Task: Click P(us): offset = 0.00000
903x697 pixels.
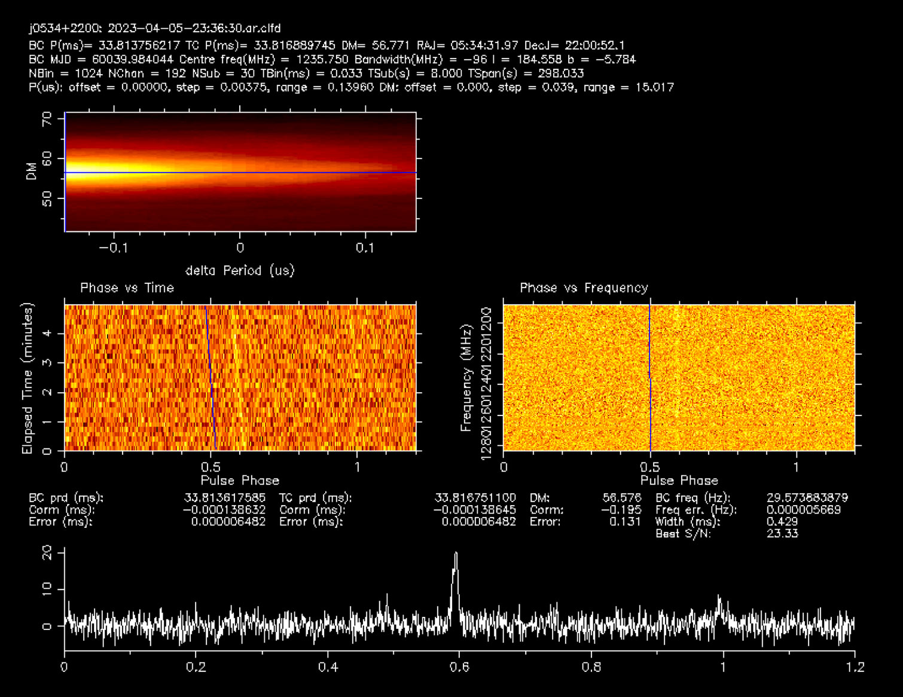Action: coord(98,87)
